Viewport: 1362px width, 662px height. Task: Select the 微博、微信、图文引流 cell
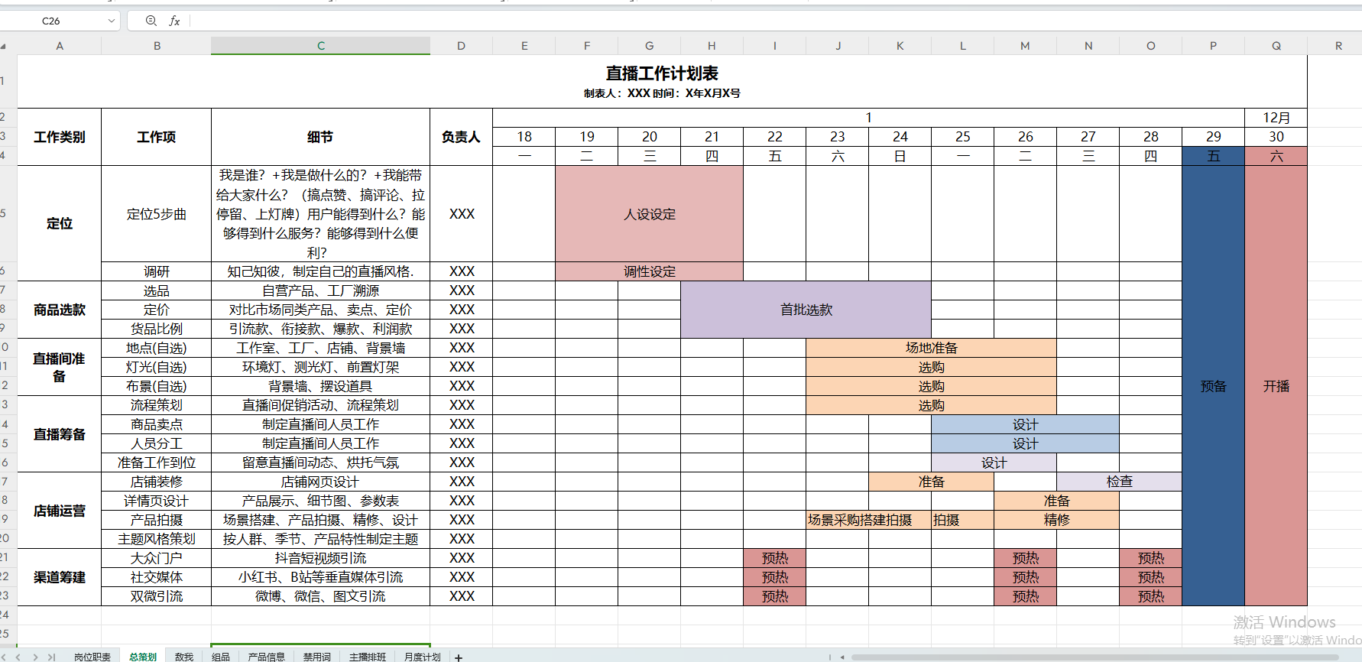click(321, 596)
